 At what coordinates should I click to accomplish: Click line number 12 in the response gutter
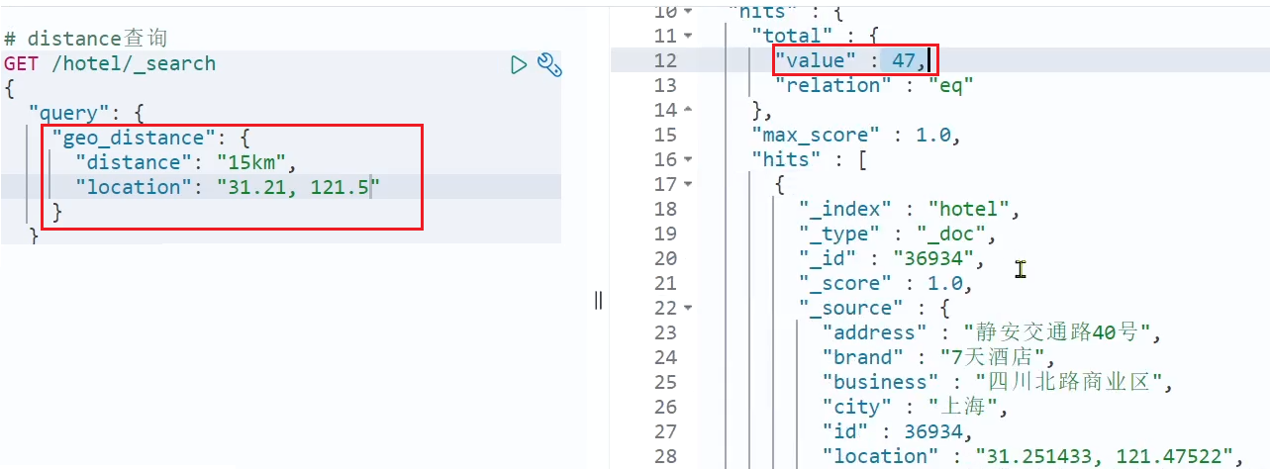click(665, 61)
